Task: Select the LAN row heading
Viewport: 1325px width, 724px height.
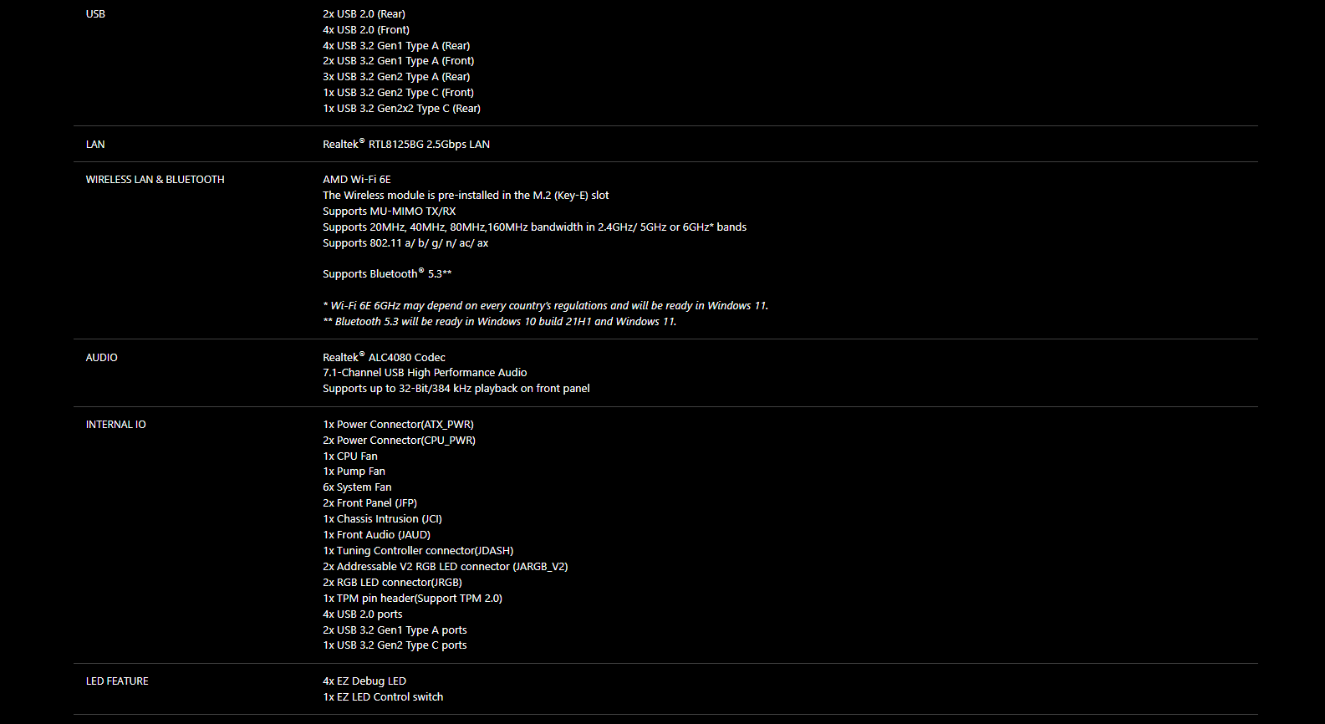Action: 95,145
